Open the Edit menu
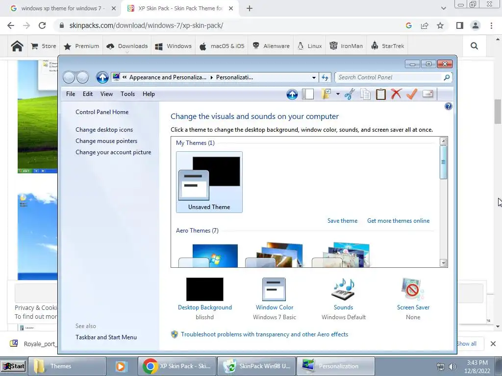Viewport: 502px width, 376px height. pyautogui.click(x=87, y=94)
